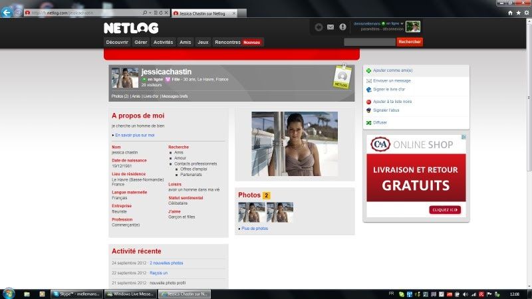Click the déconnexion link in header
Viewport: 532px width, 299px height.
coord(393,29)
